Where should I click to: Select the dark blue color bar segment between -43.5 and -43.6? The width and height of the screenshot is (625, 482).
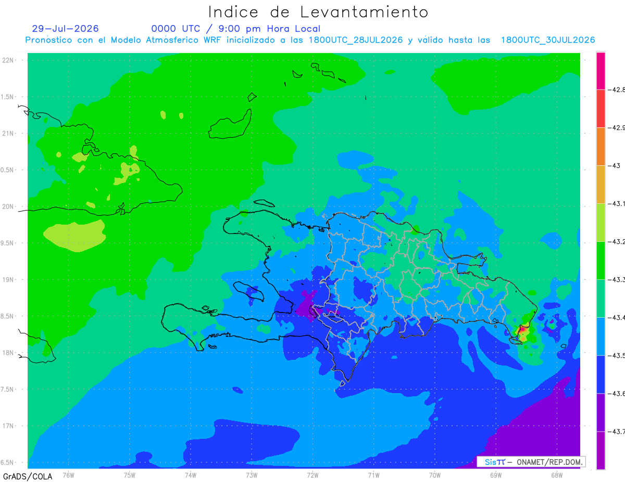(x=601, y=374)
